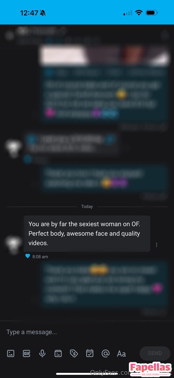Open the header options menu icon
Screen dimensions: 174x378
[165, 36]
